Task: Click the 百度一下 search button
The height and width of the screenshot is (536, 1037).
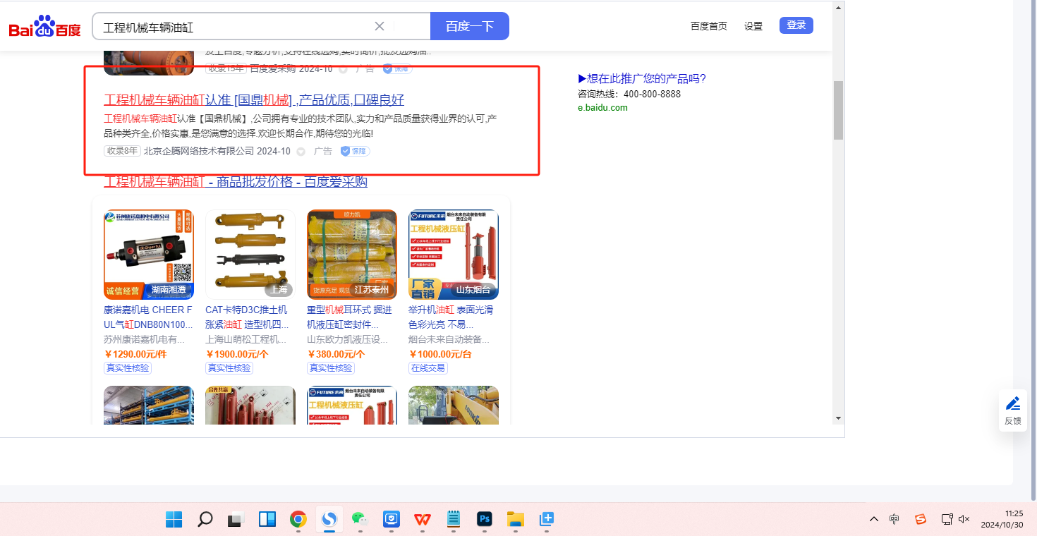Action: 470,27
